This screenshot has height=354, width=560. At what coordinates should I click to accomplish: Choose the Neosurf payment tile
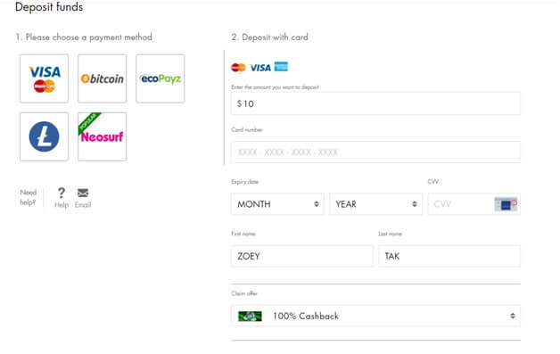(x=103, y=136)
